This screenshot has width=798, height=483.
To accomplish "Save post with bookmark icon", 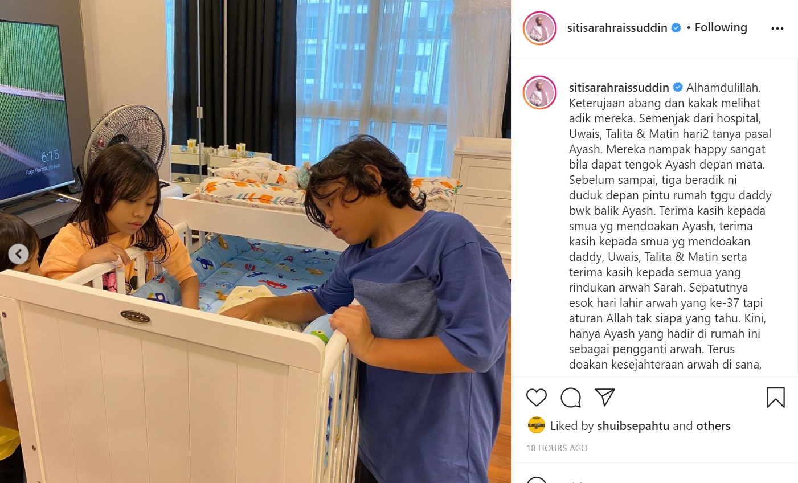I will click(x=775, y=397).
